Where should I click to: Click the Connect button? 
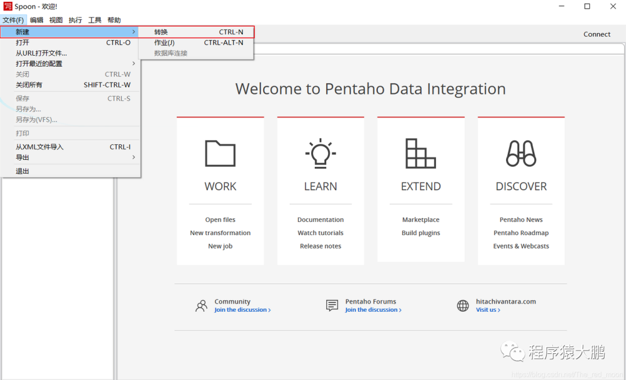pos(596,34)
